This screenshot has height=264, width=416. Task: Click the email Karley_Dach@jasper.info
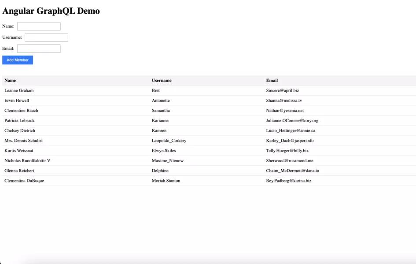click(290, 141)
